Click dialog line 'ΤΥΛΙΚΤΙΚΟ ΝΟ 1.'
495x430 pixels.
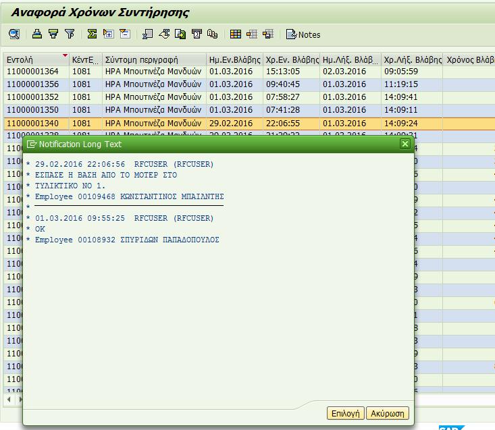(x=70, y=186)
